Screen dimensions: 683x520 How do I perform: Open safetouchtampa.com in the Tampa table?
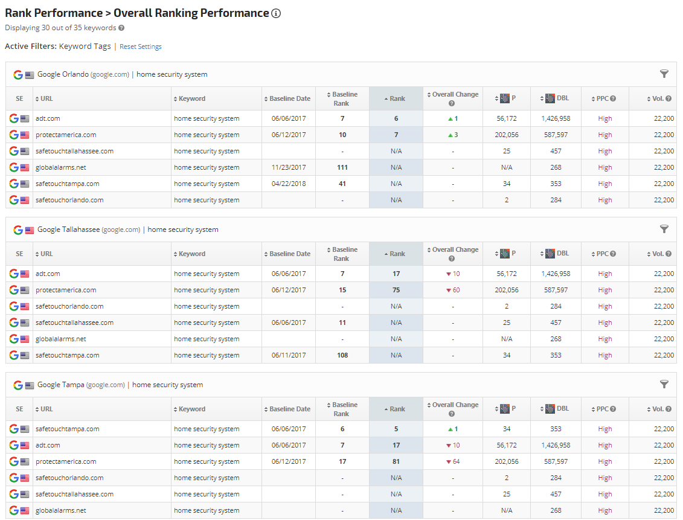(68, 429)
